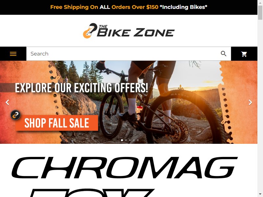Select the fourth carousel dot
Image resolution: width=263 pixels, height=197 pixels.
(x=134, y=140)
